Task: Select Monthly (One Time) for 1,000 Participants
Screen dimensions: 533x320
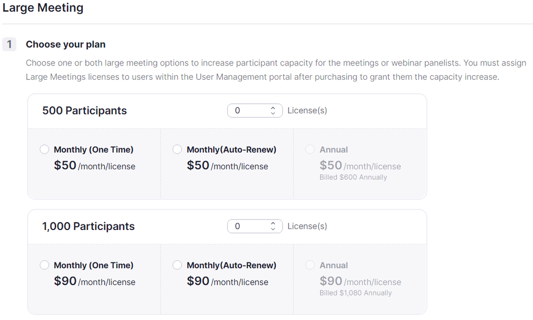Action: (x=45, y=265)
